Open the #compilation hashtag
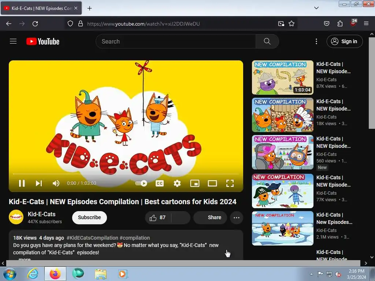The height and width of the screenshot is (281, 375). tap(135, 238)
